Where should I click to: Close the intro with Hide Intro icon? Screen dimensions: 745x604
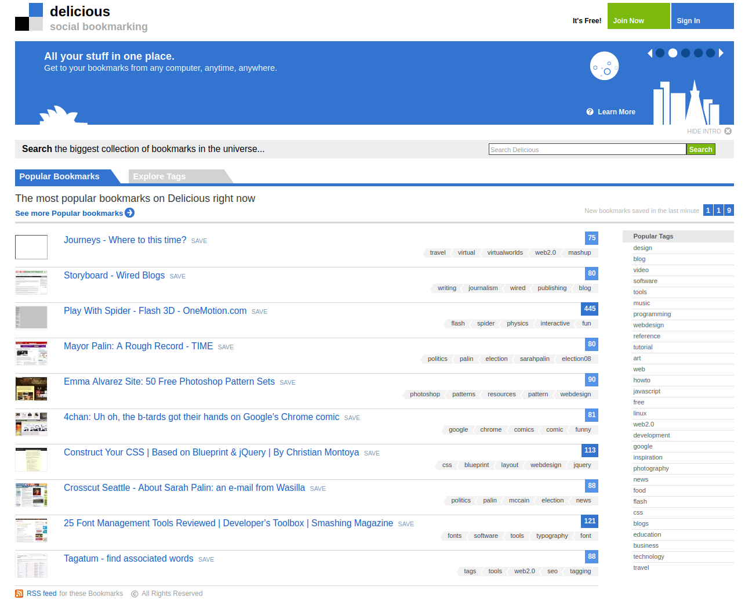click(728, 131)
